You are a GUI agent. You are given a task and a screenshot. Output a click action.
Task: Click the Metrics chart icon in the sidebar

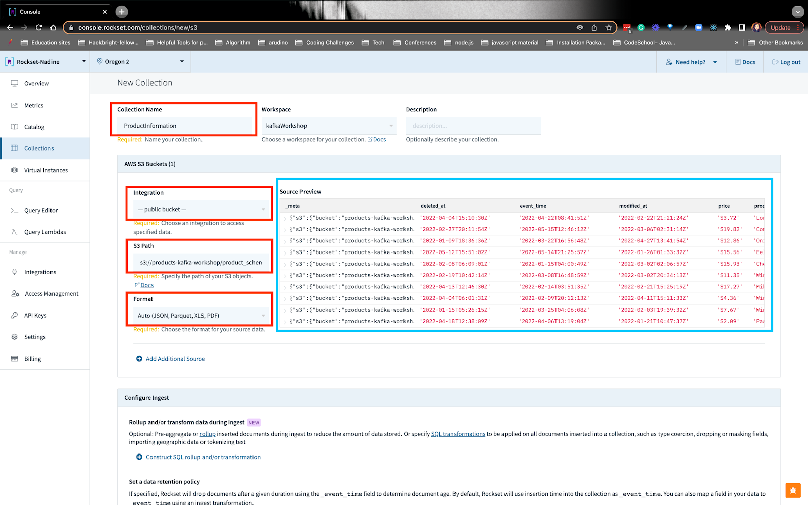(x=14, y=105)
